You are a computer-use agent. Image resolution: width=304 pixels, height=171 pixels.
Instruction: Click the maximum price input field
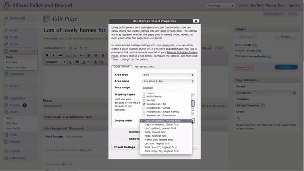pos(171,88)
